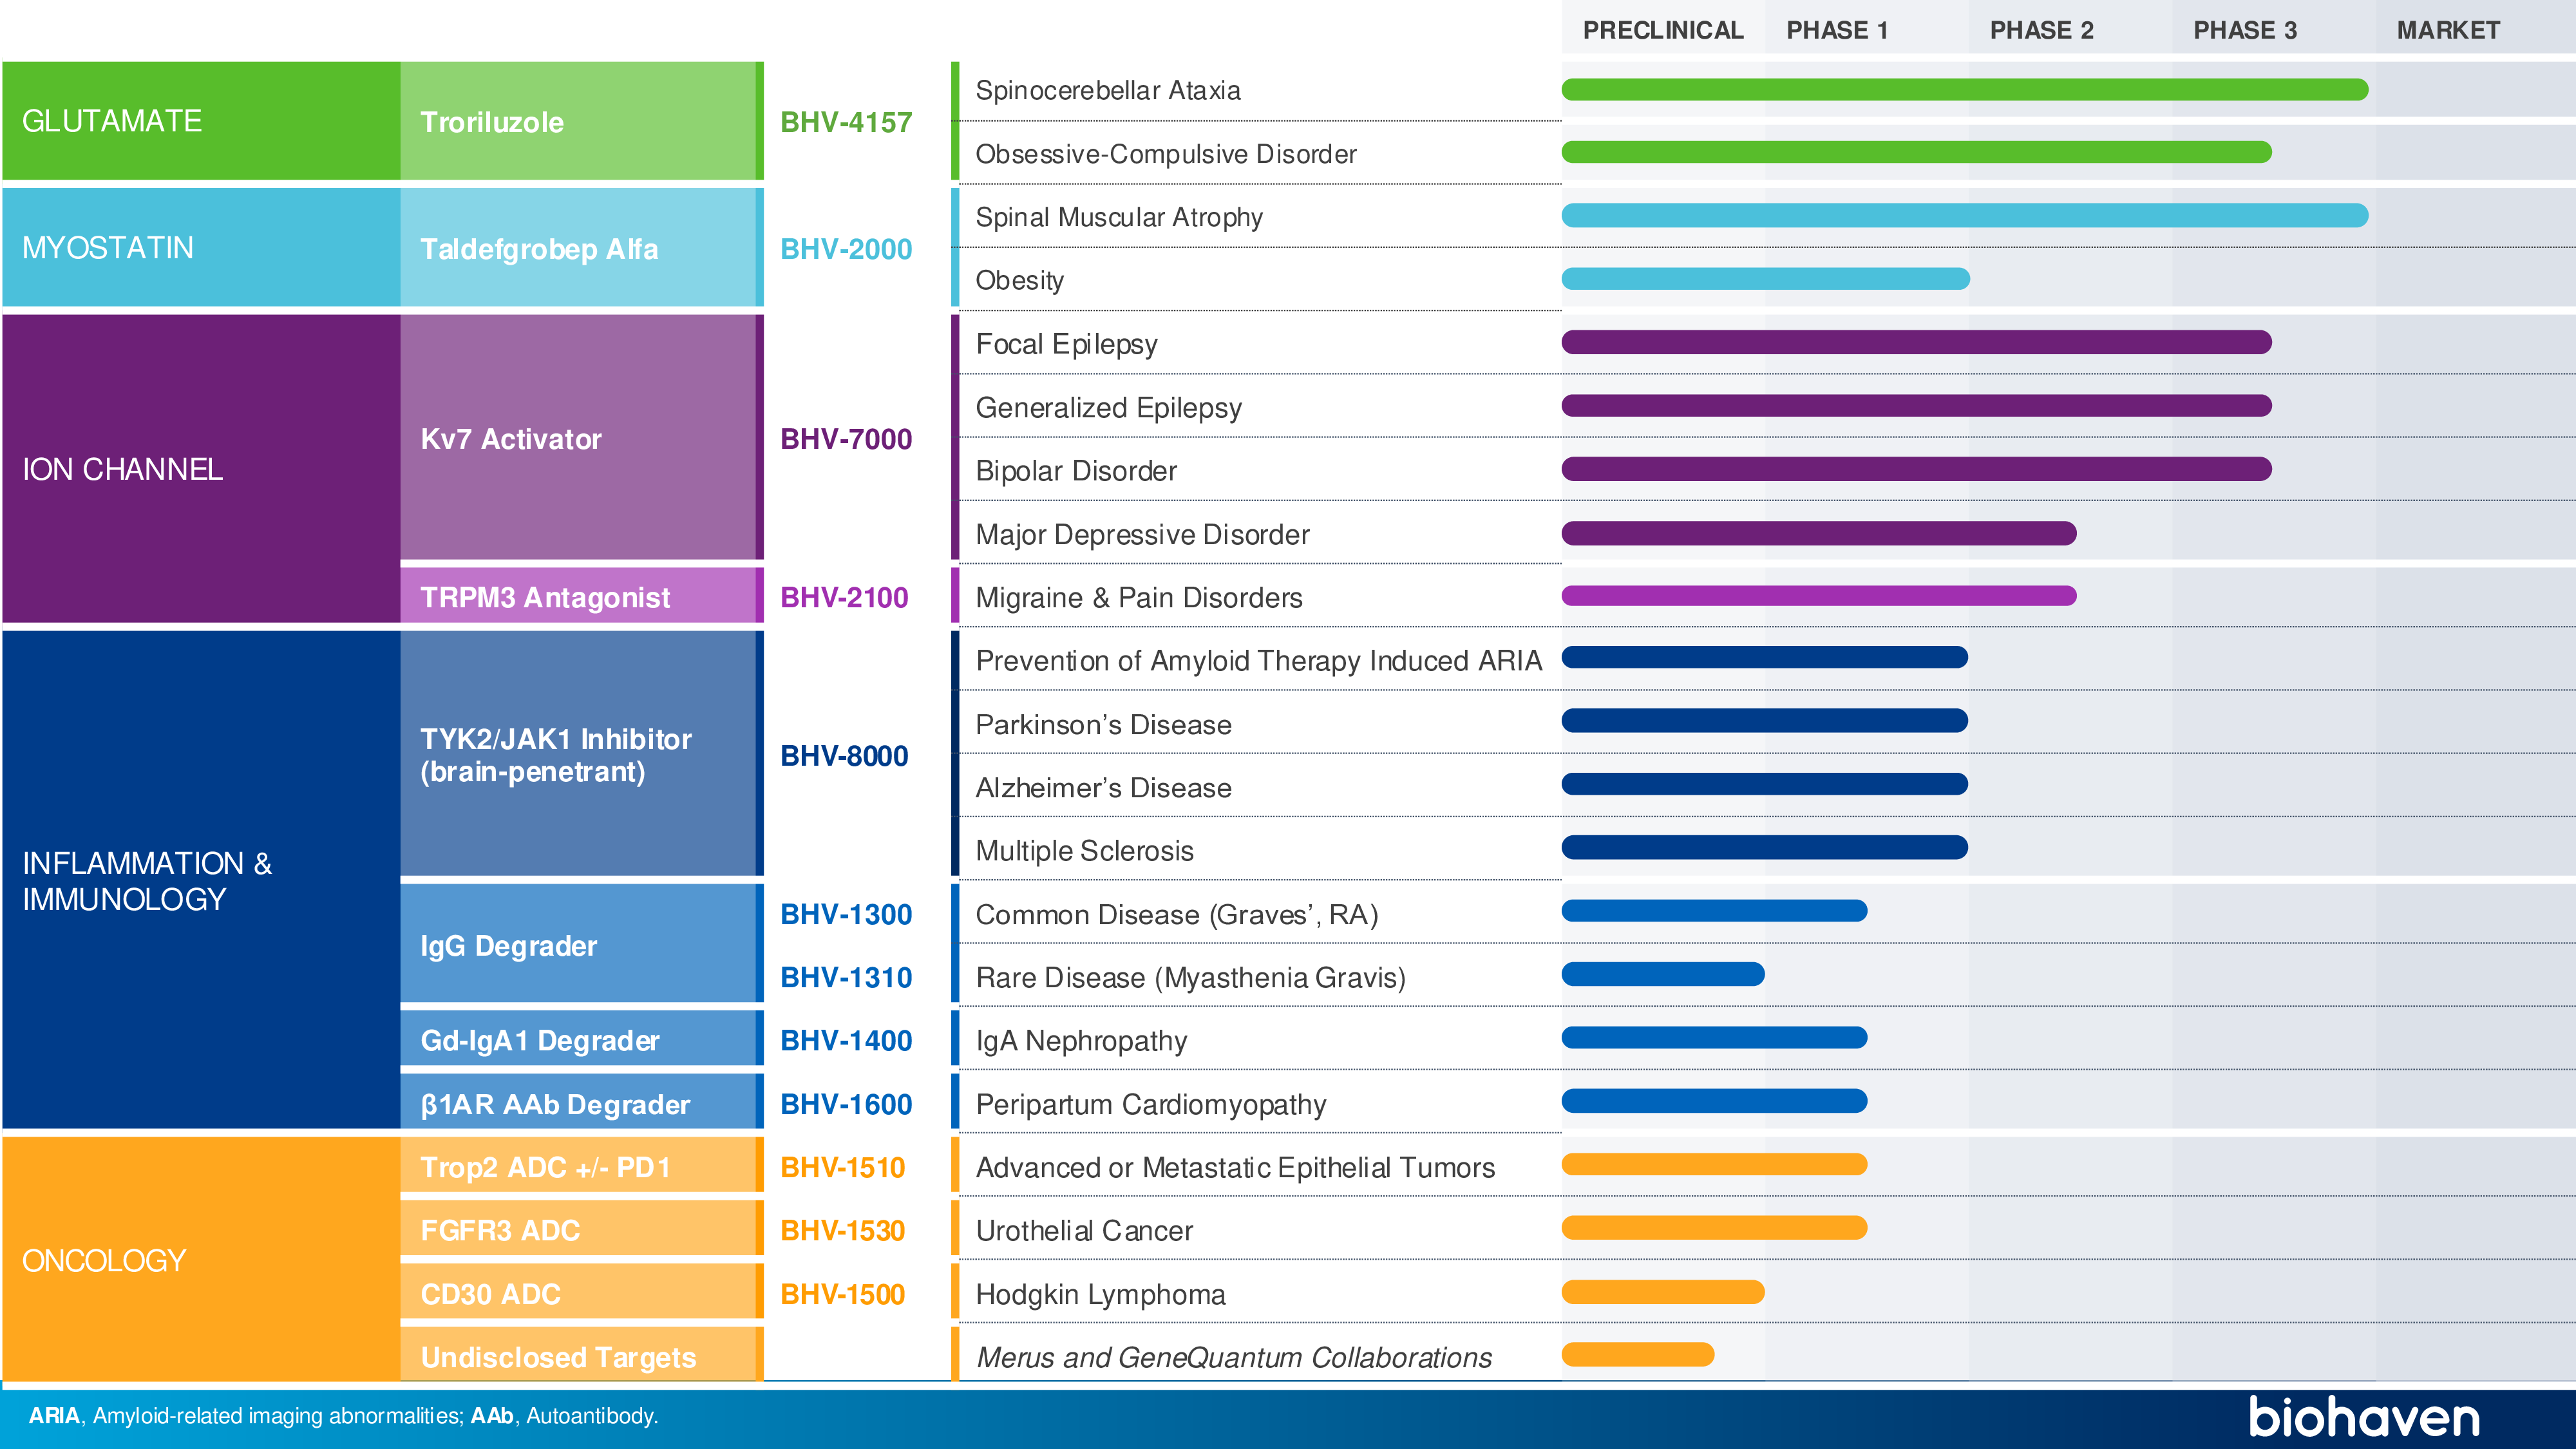The image size is (2576, 1449).
Task: Click the Kv7 Activator box
Action: click(582, 437)
